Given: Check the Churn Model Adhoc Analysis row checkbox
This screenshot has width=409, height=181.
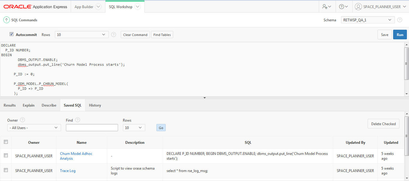Looking at the screenshot, I should 6,155.
